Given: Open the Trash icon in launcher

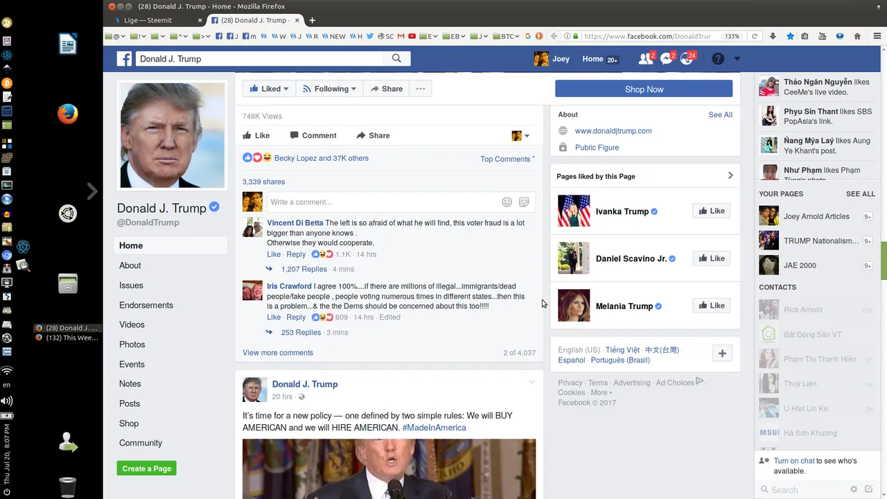Looking at the screenshot, I should coord(67,487).
